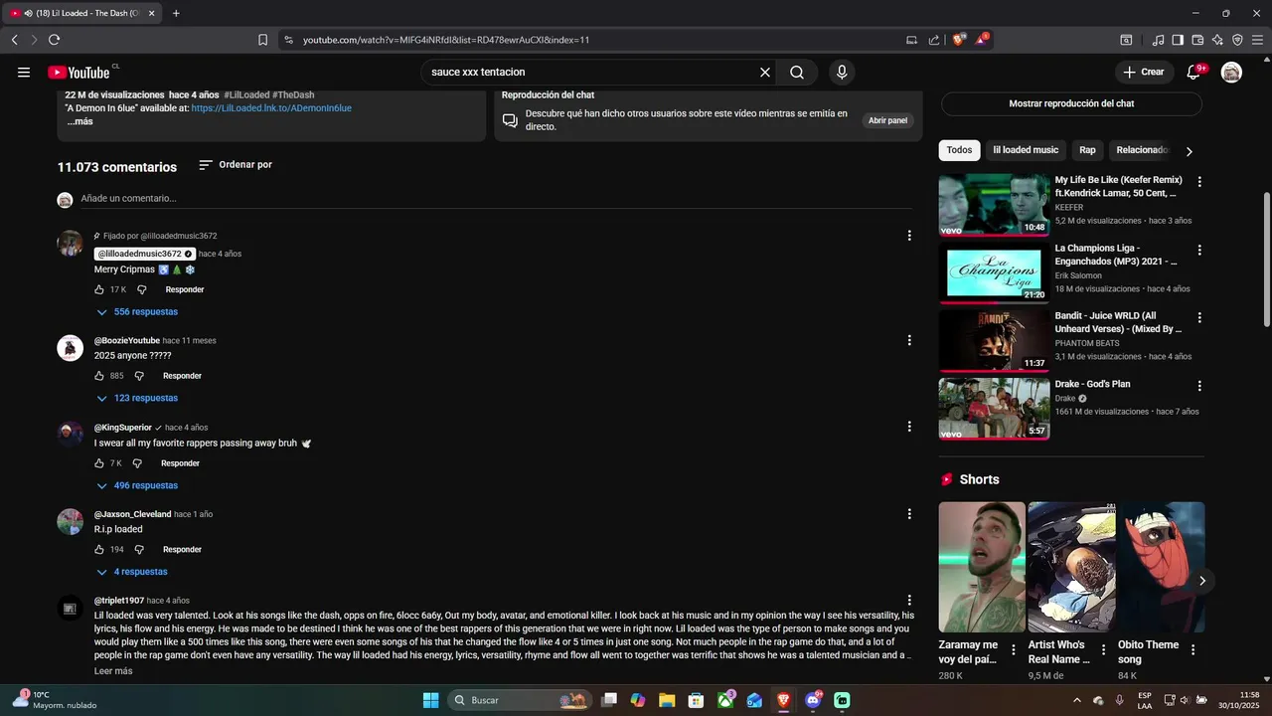
Task: Toggle the browser sidebar panel
Action: (x=1178, y=40)
